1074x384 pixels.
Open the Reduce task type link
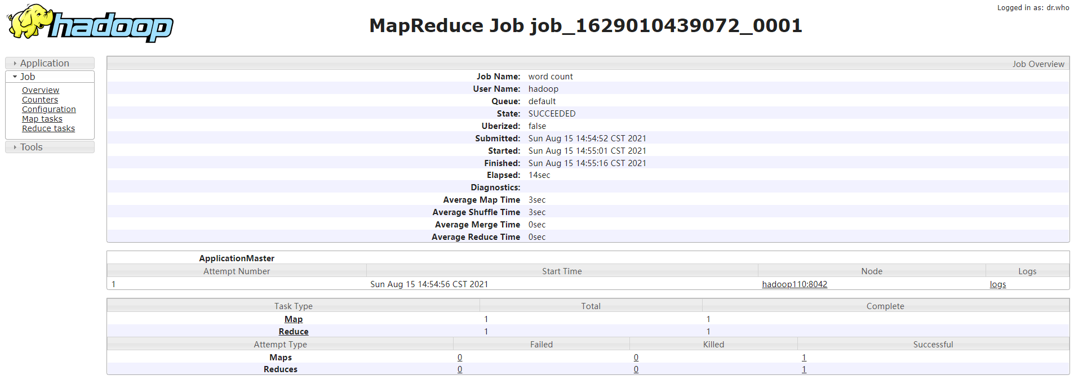coord(294,332)
